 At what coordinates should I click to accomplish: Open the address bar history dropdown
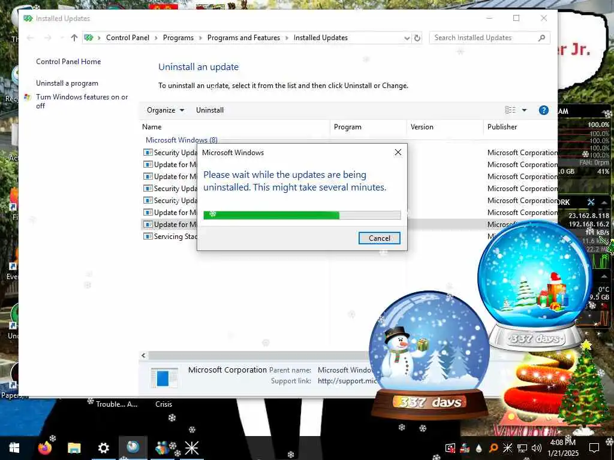click(x=407, y=38)
